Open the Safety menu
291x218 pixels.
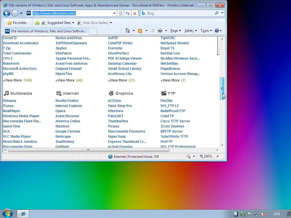tap(191, 31)
